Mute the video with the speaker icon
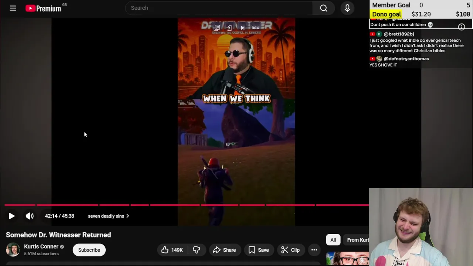This screenshot has width=473, height=266. 30,216
